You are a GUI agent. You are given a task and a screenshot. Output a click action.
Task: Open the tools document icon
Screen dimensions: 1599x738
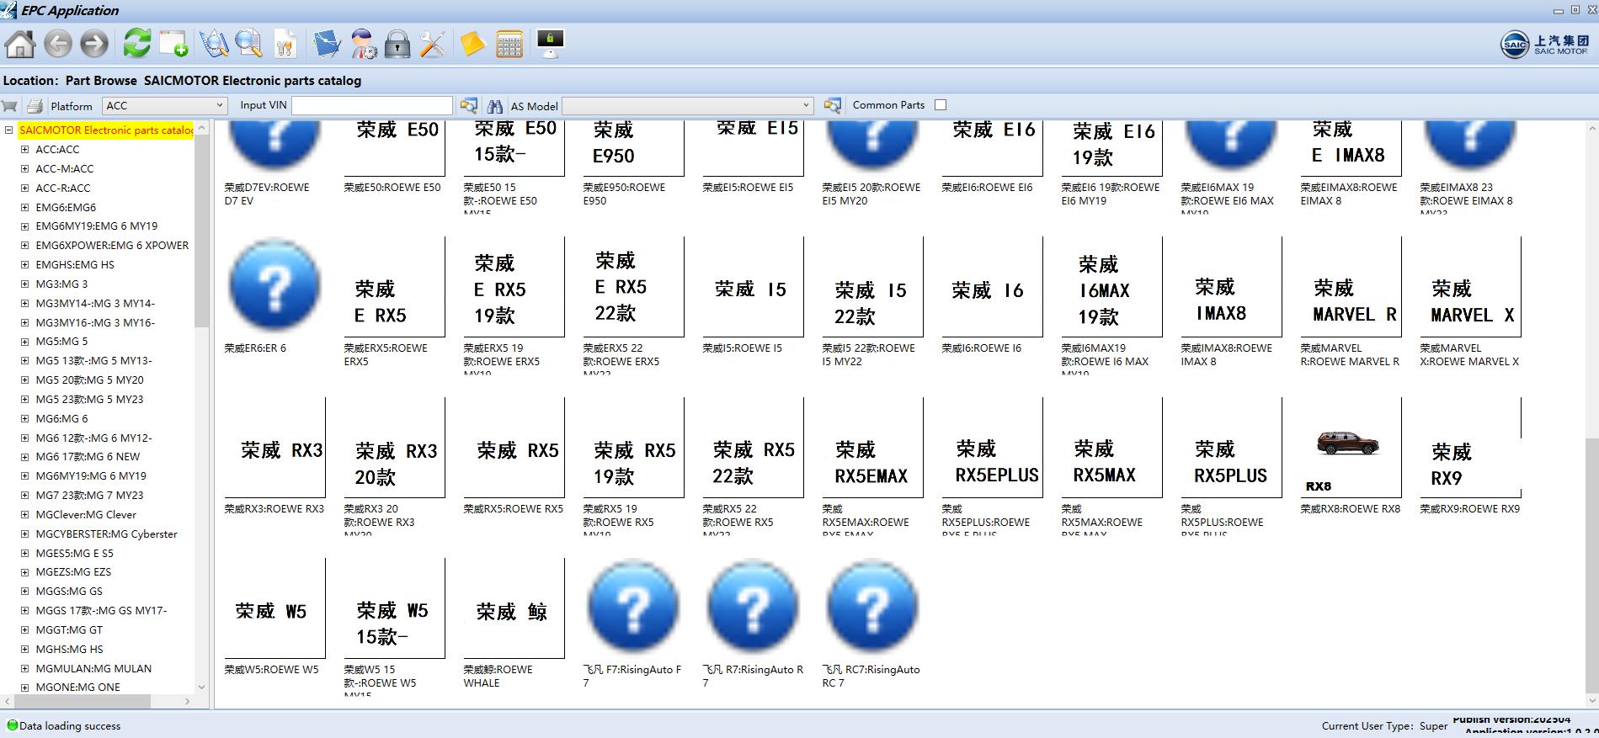(x=285, y=44)
